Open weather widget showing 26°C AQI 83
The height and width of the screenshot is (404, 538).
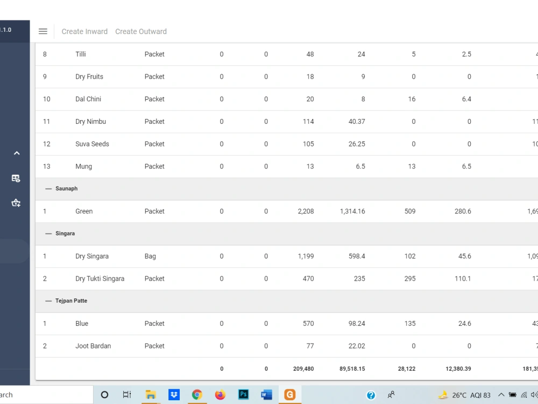[465, 395]
